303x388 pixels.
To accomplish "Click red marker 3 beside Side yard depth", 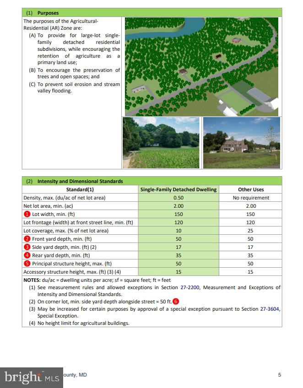I will click(x=27, y=247).
